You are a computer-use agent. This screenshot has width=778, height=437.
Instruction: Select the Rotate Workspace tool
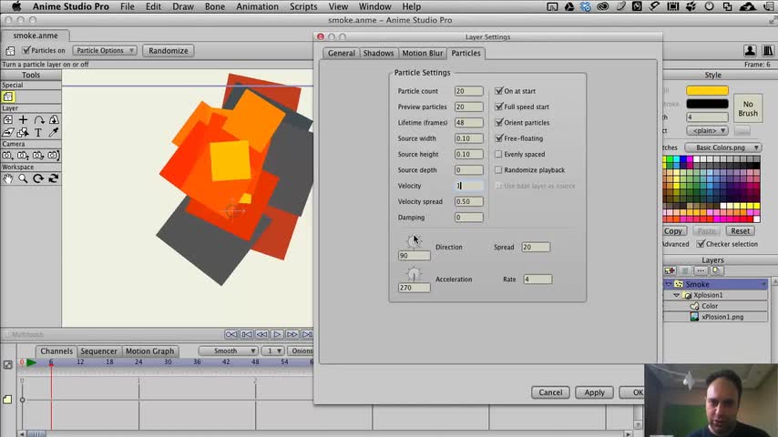coord(38,178)
